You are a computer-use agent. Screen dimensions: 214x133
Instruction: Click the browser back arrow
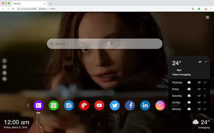coord(3,9)
